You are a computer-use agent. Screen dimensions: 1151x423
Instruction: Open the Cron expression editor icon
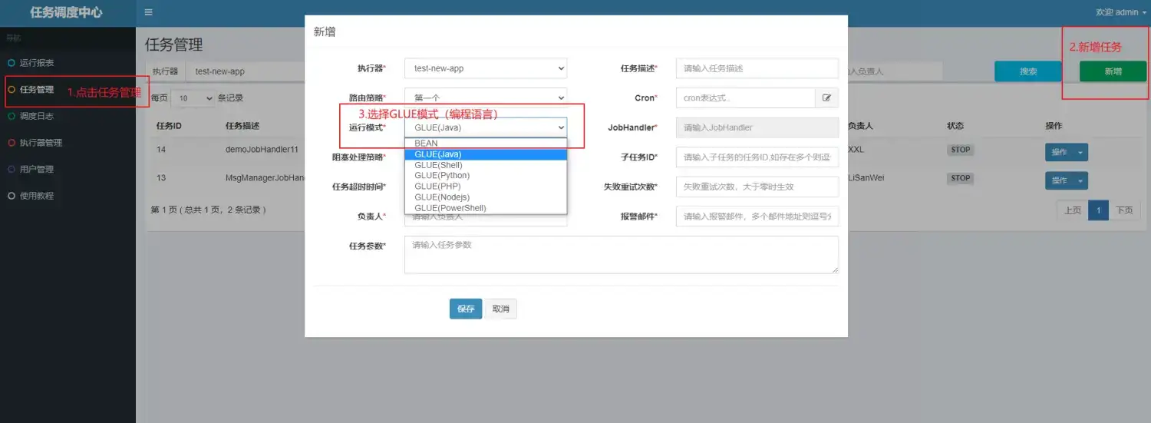click(826, 98)
